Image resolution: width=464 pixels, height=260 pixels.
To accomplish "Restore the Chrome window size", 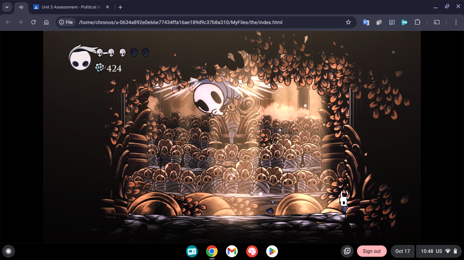I will 447,6.
